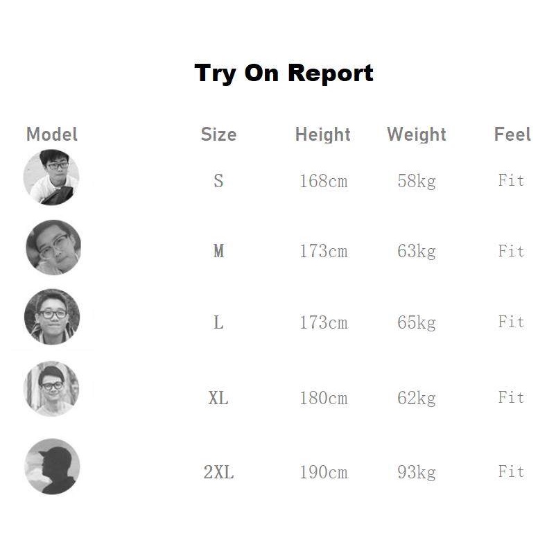
Task: Select the 2XL size label
Action: tap(218, 473)
